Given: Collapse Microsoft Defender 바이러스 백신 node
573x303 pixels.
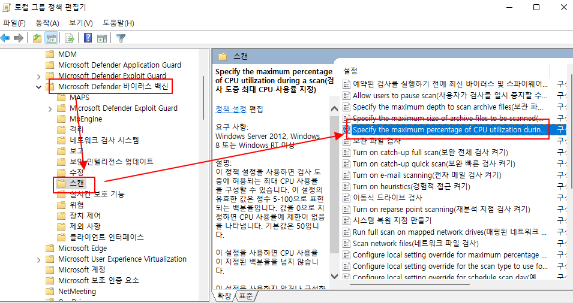Looking at the screenshot, I should pyautogui.click(x=39, y=87).
